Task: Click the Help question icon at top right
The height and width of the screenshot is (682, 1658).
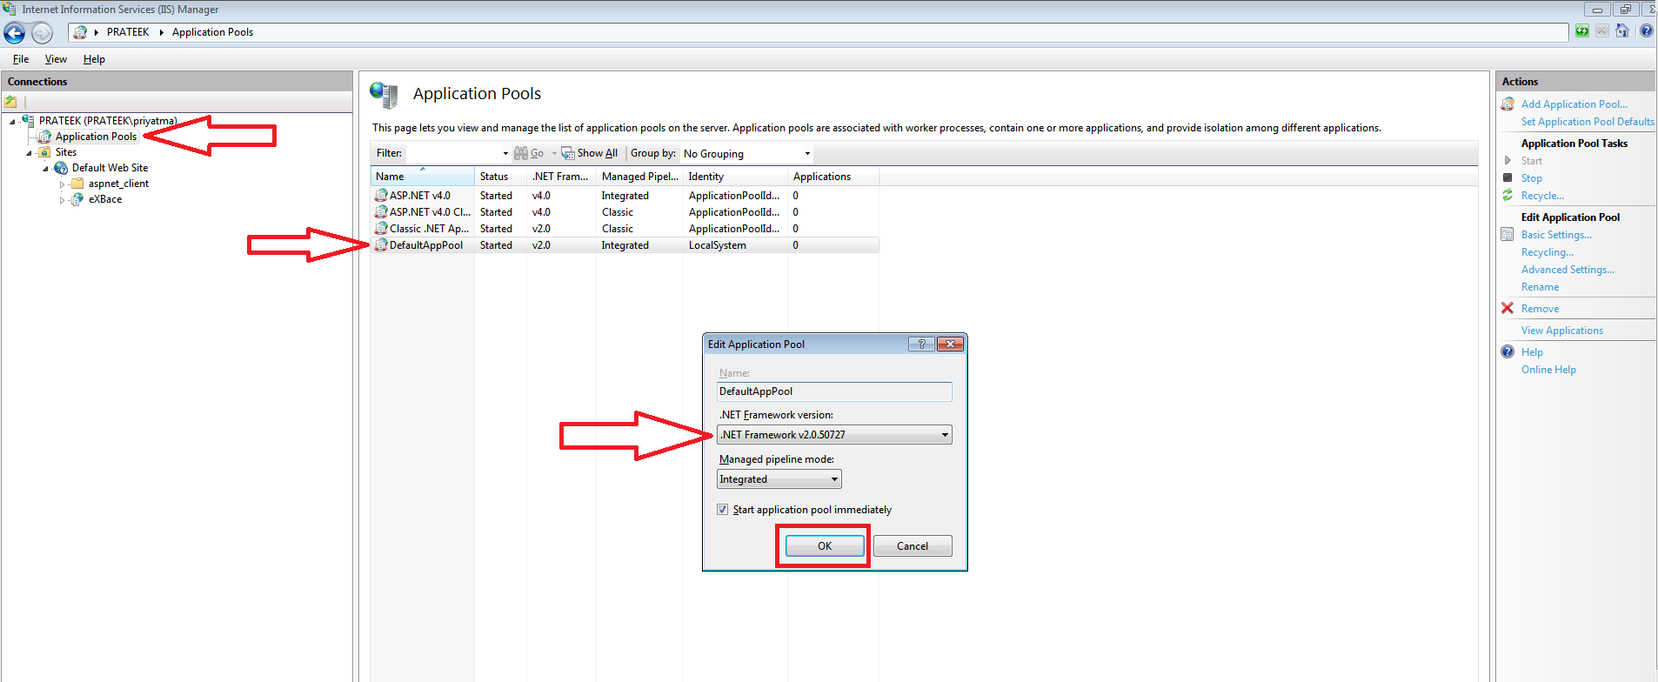Action: point(1647,31)
